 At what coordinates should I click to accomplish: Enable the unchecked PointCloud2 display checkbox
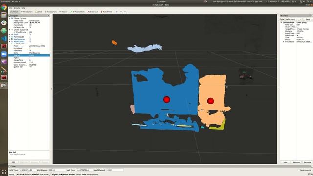pos(30,37)
